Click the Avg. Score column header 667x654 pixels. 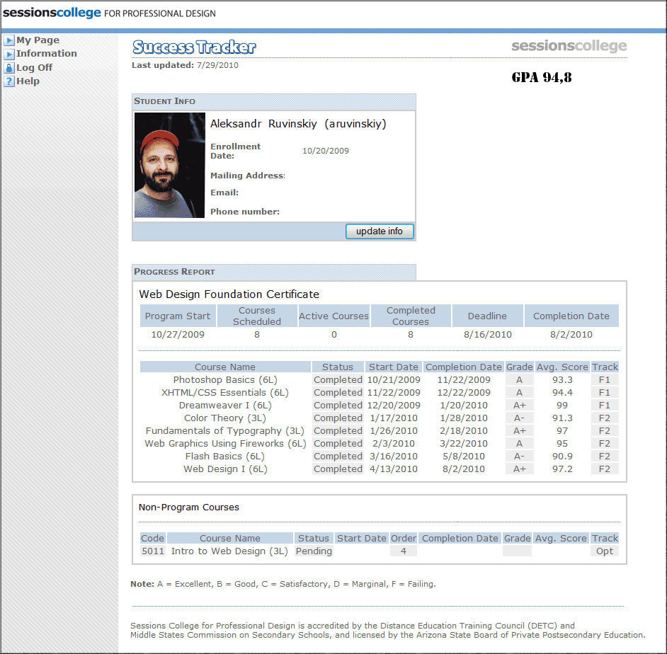tap(561, 367)
